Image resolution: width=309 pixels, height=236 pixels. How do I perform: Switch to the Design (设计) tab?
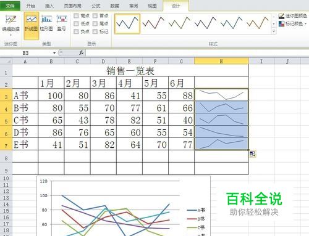[176, 6]
